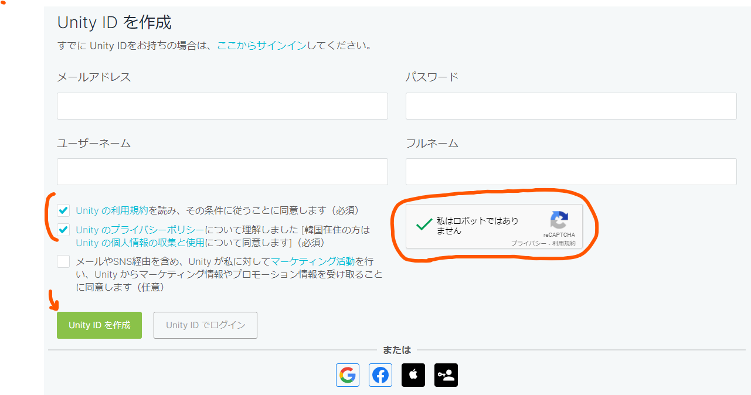
Task: Choose the single sign-on key icon
Action: point(446,375)
